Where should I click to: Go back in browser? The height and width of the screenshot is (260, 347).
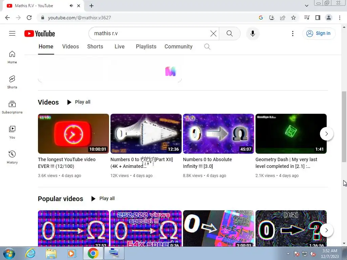[7, 18]
